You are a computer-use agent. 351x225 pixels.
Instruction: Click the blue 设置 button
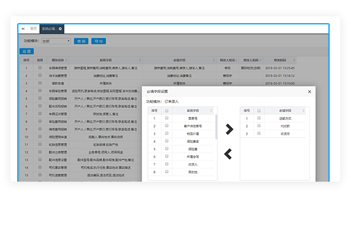[x=27, y=52]
